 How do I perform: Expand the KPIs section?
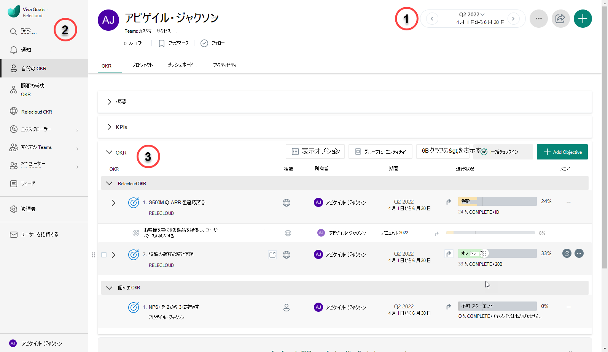click(109, 127)
